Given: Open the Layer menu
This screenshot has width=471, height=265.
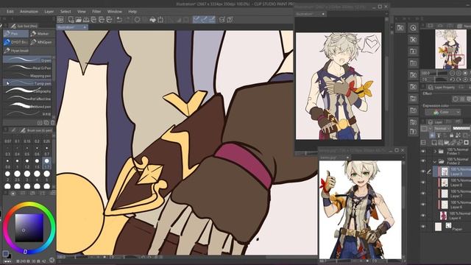Looking at the screenshot, I should tap(49, 12).
